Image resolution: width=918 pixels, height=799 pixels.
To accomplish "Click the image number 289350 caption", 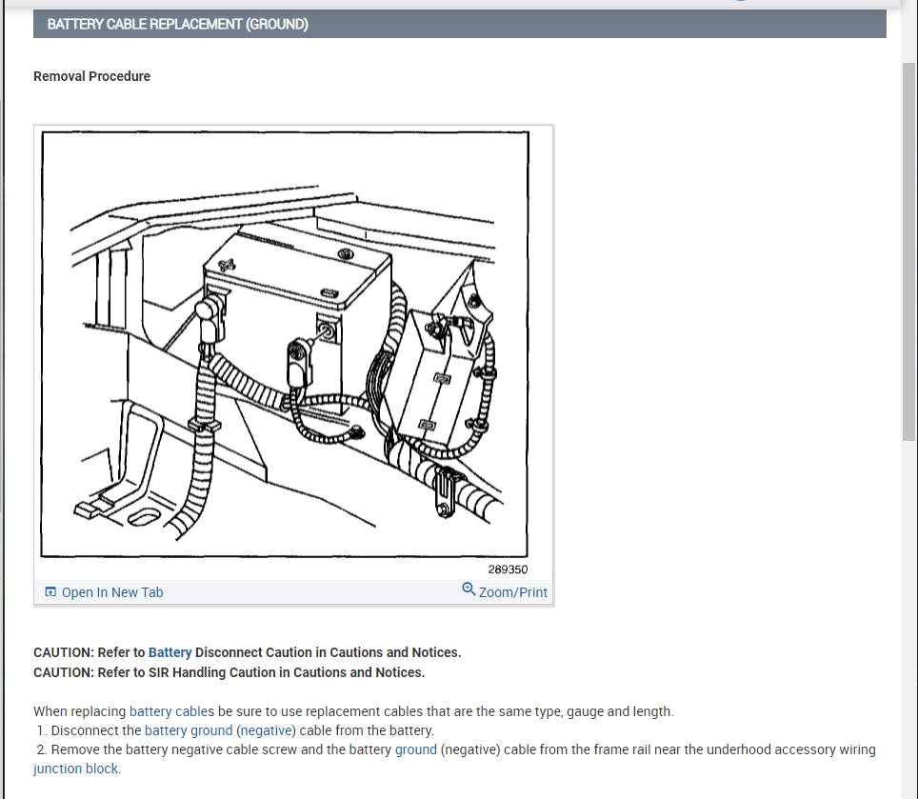I will click(508, 569).
